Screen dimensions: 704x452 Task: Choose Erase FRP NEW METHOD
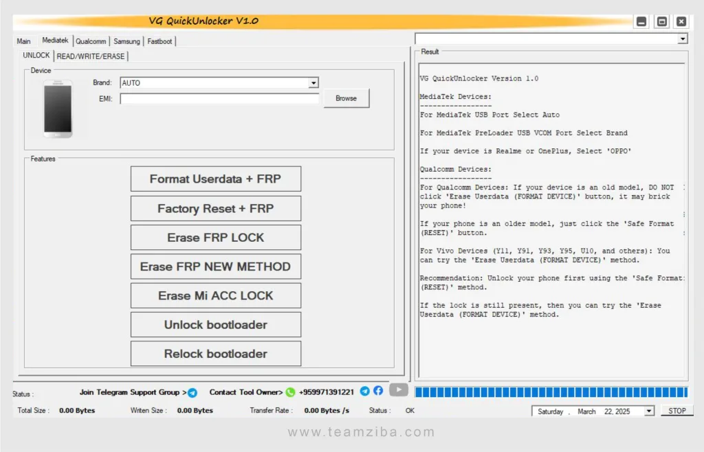pos(215,267)
